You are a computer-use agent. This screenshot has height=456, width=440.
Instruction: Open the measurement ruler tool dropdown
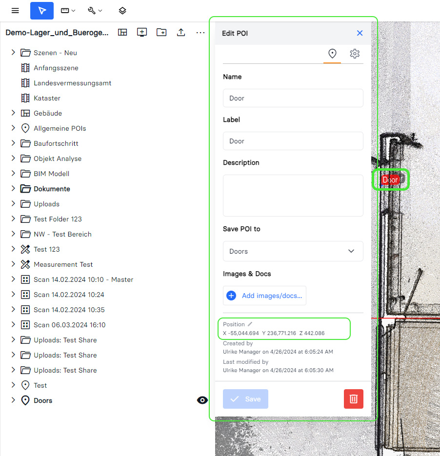click(x=68, y=11)
